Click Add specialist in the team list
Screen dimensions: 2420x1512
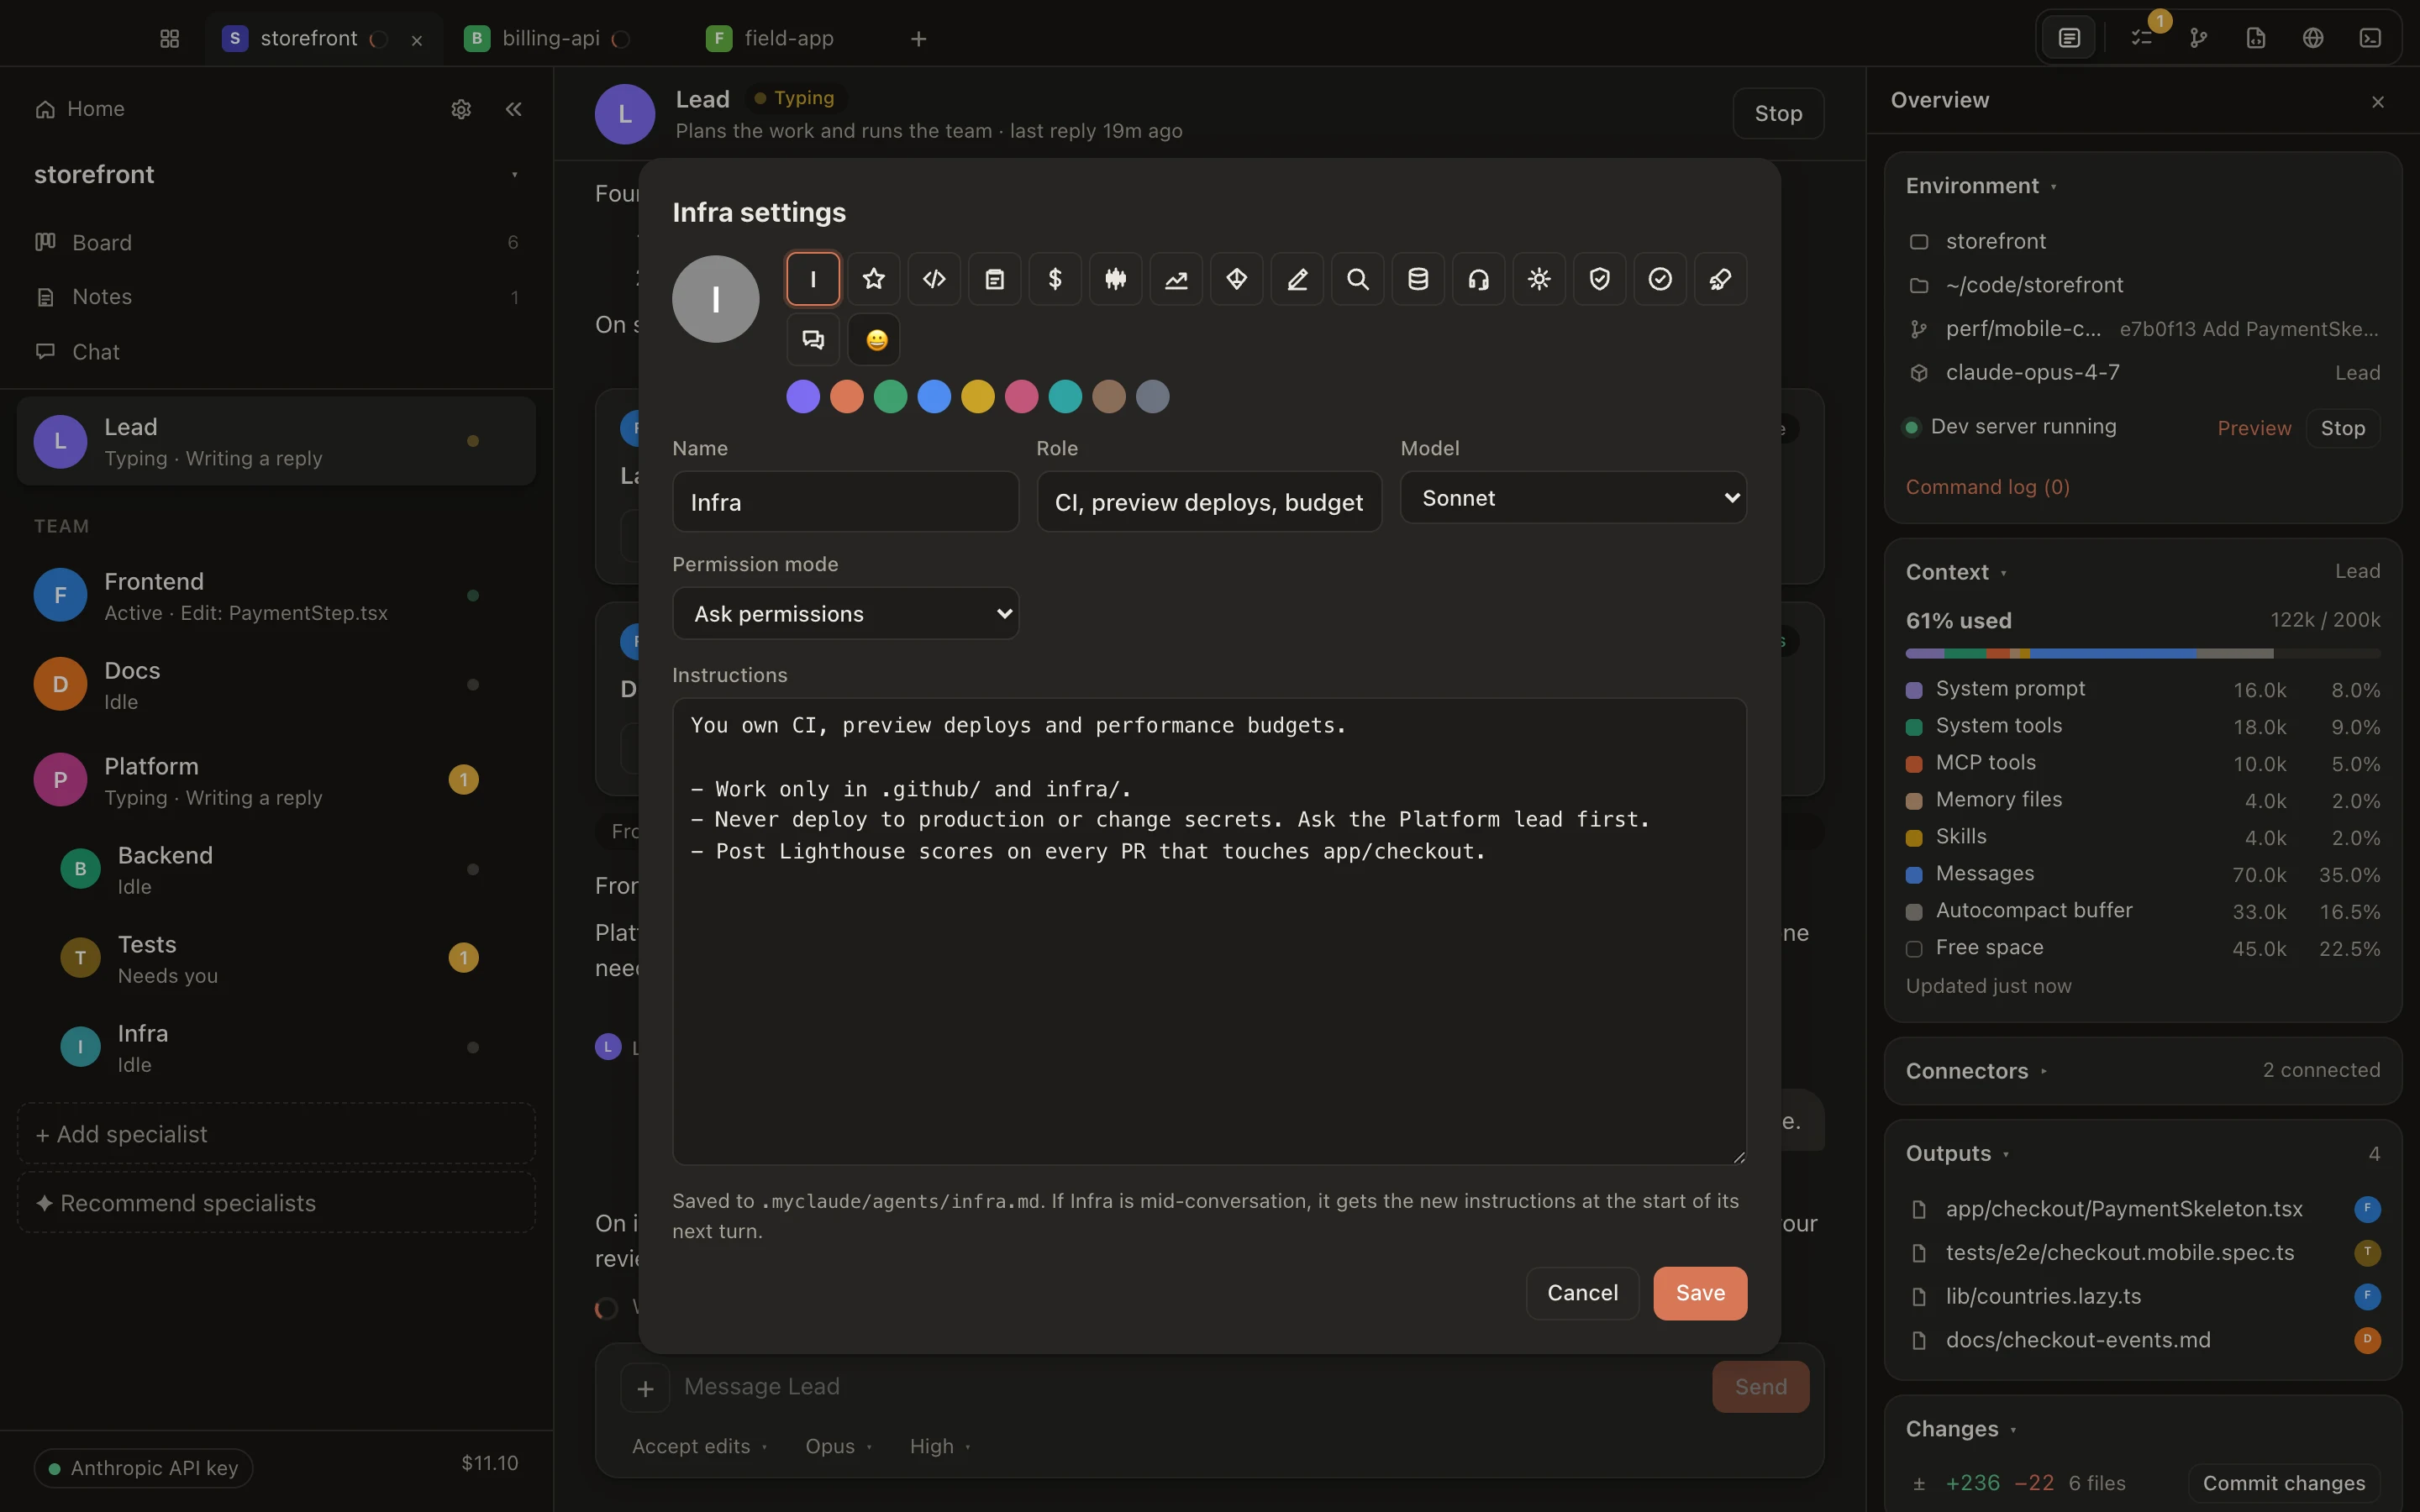(x=276, y=1134)
